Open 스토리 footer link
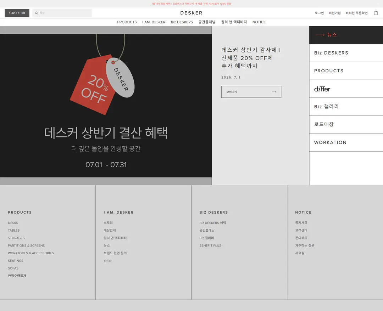The height and width of the screenshot is (311, 383). click(108, 223)
